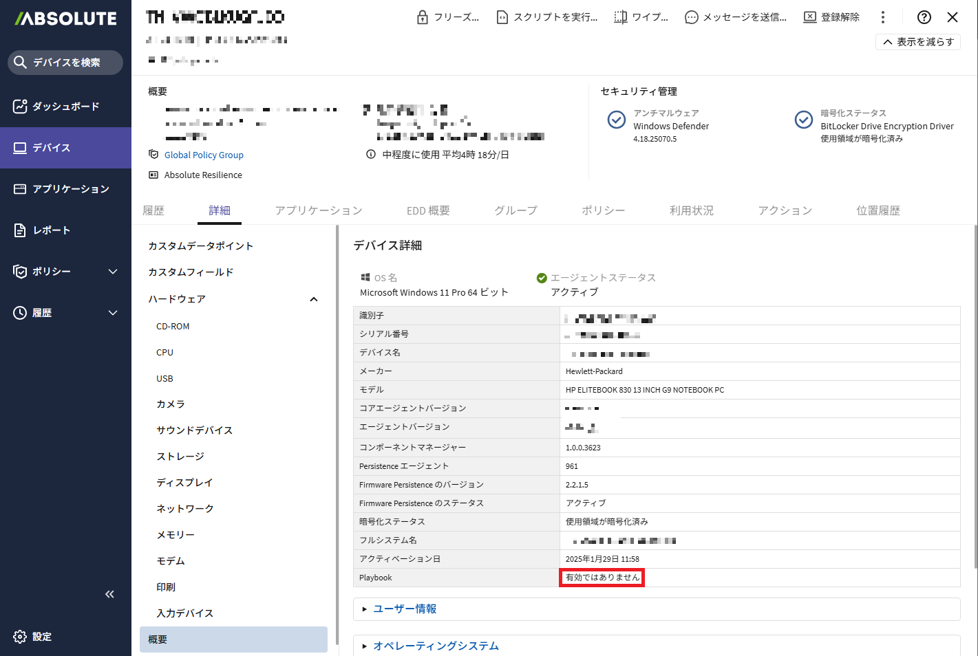Expand the 履歴 sidebar menu chevron
Screen dimensions: 978x656
(x=113, y=313)
